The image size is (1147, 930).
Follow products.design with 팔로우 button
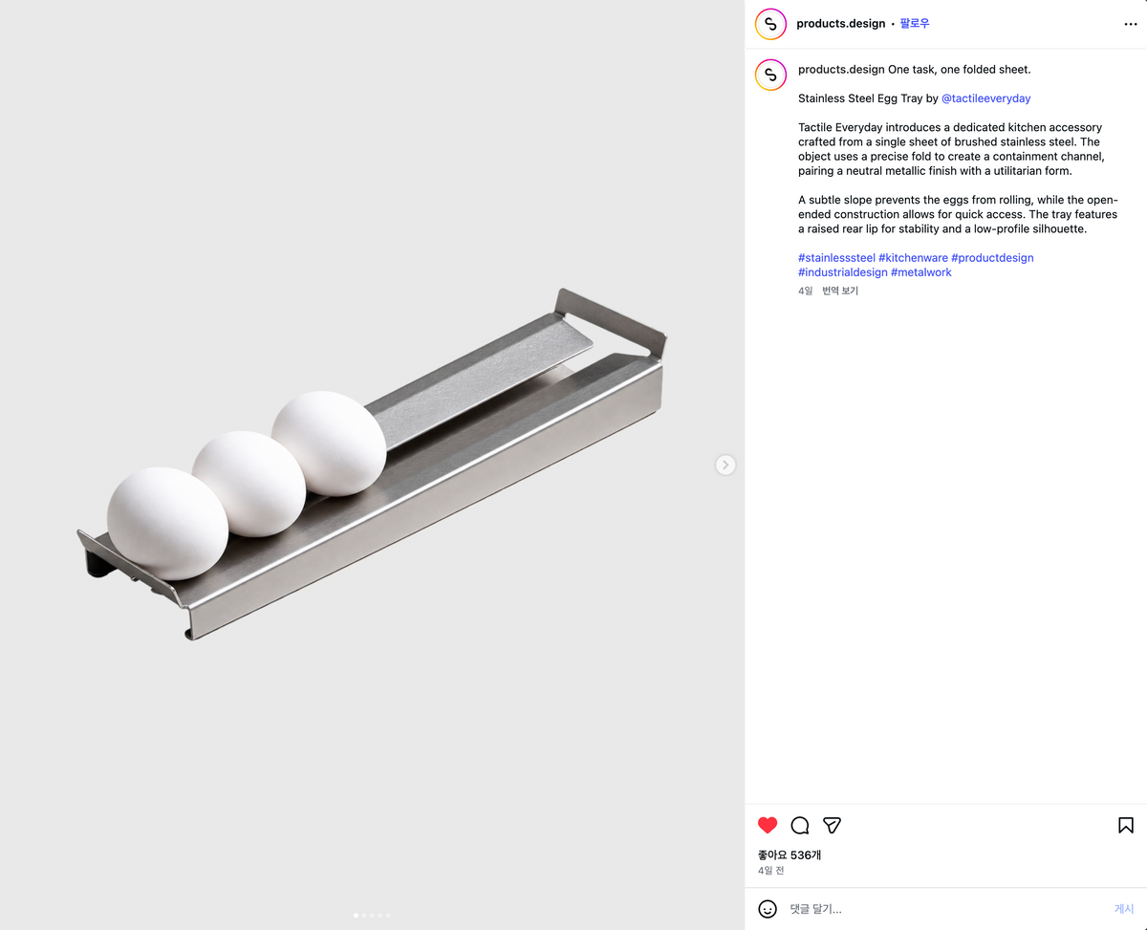[915, 24]
